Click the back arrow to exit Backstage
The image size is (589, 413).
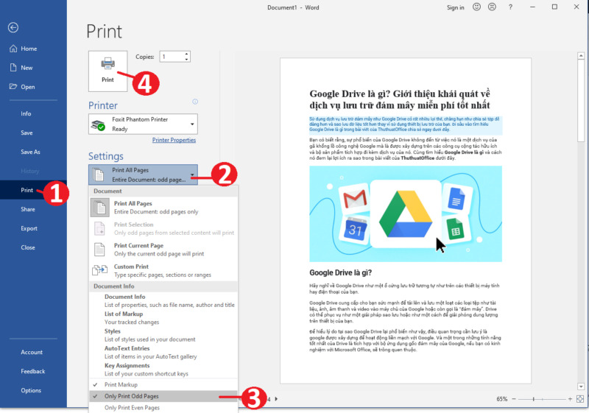pyautogui.click(x=13, y=27)
